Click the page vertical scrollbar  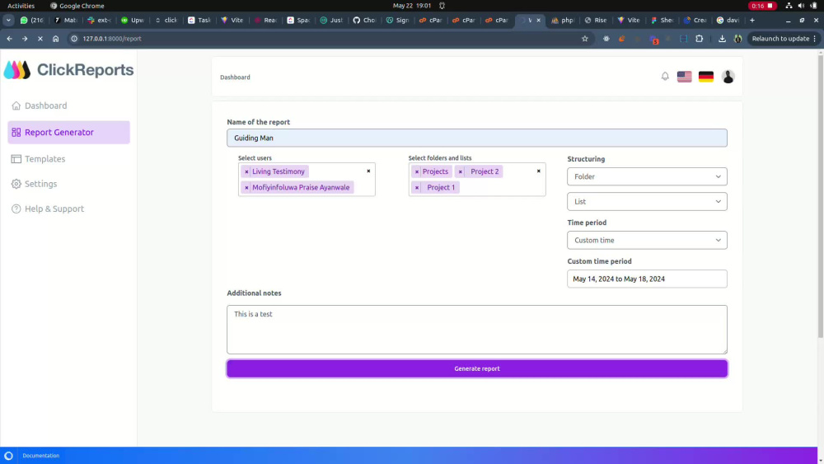click(821, 195)
